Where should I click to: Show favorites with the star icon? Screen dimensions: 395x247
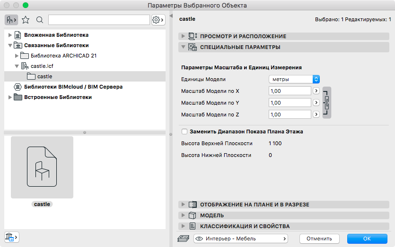tap(26, 20)
